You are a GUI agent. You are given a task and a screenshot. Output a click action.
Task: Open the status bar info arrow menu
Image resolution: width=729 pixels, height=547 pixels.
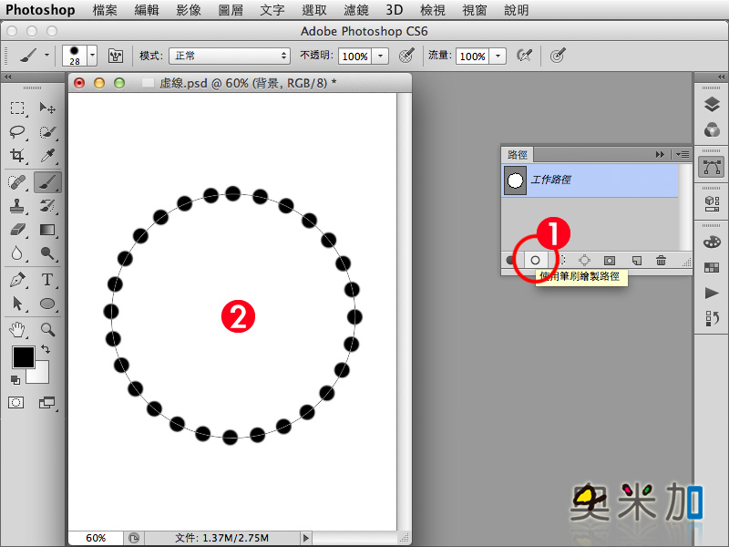pyautogui.click(x=305, y=538)
